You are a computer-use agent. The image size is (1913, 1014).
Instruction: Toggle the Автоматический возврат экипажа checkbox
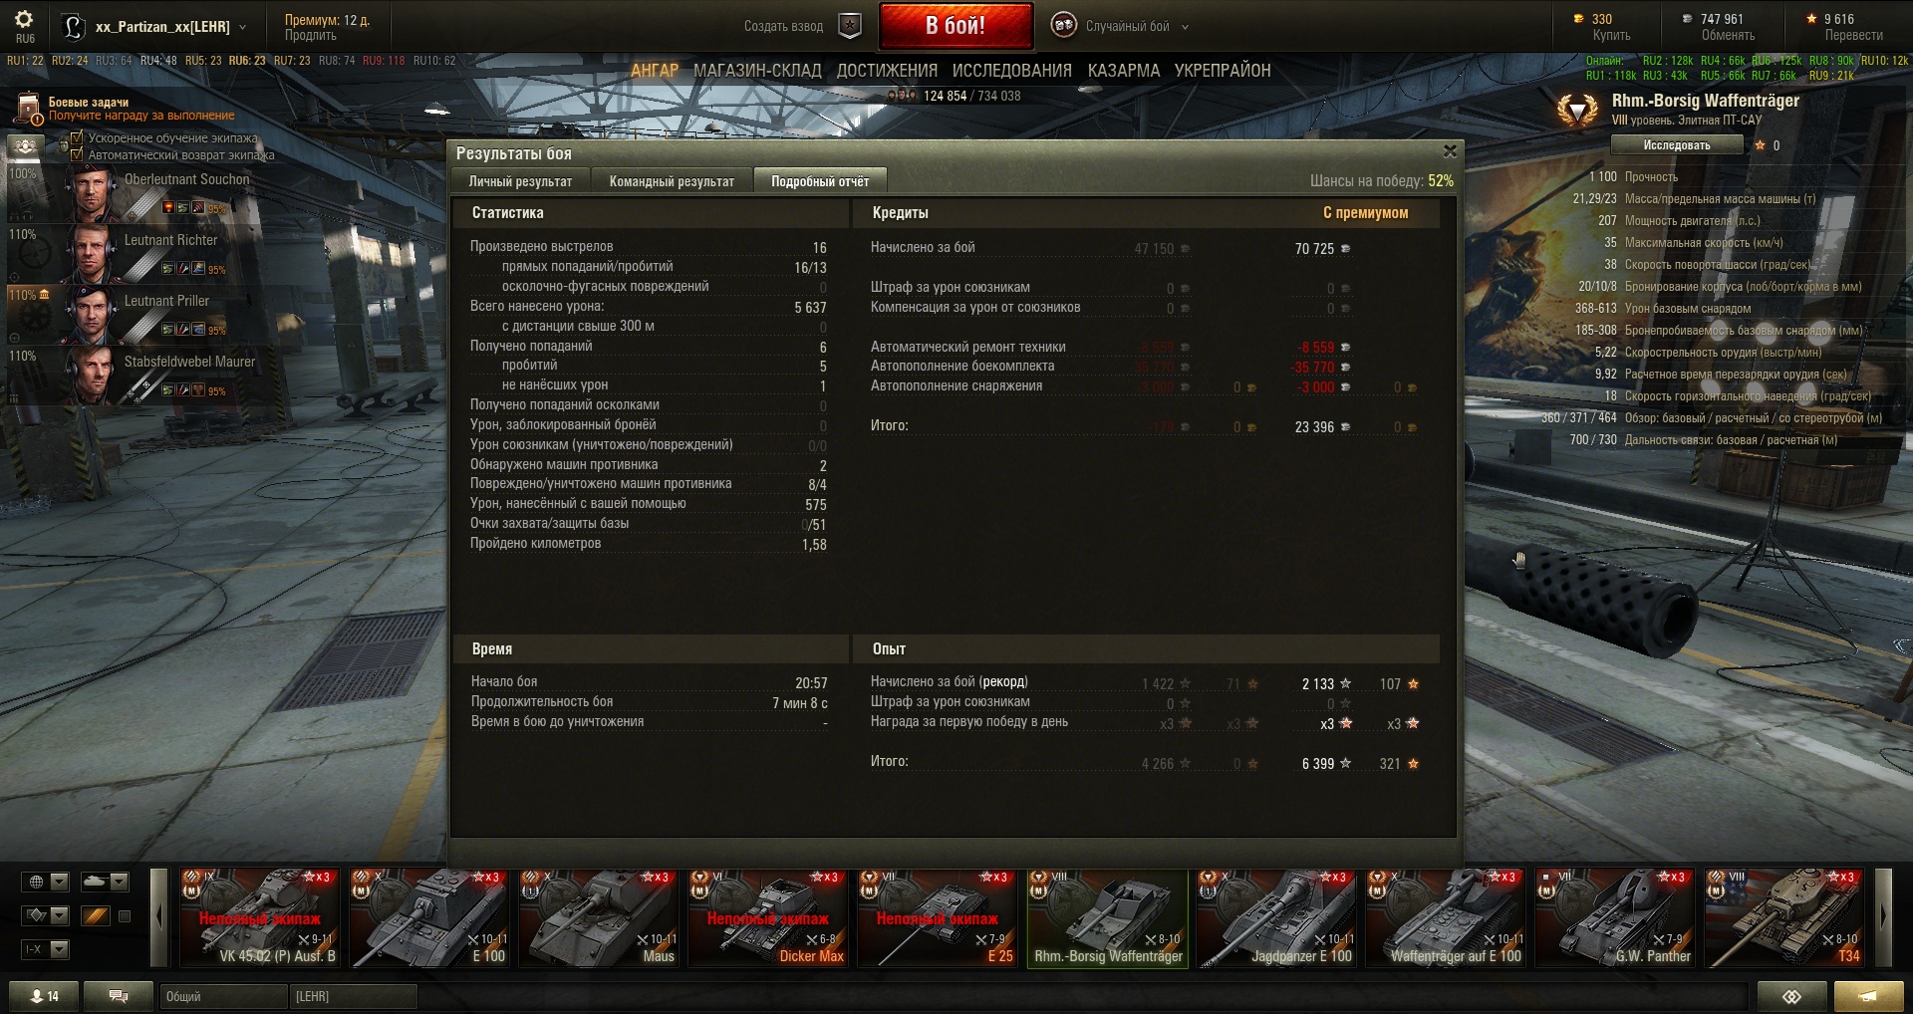tap(77, 154)
